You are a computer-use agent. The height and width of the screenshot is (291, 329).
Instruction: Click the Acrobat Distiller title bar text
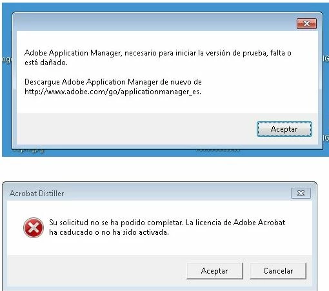click(x=37, y=194)
